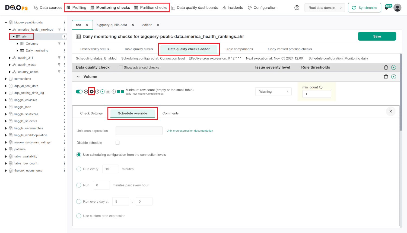Select Use custom cron expression radio
The width and height of the screenshot is (407, 233).
tap(79, 216)
